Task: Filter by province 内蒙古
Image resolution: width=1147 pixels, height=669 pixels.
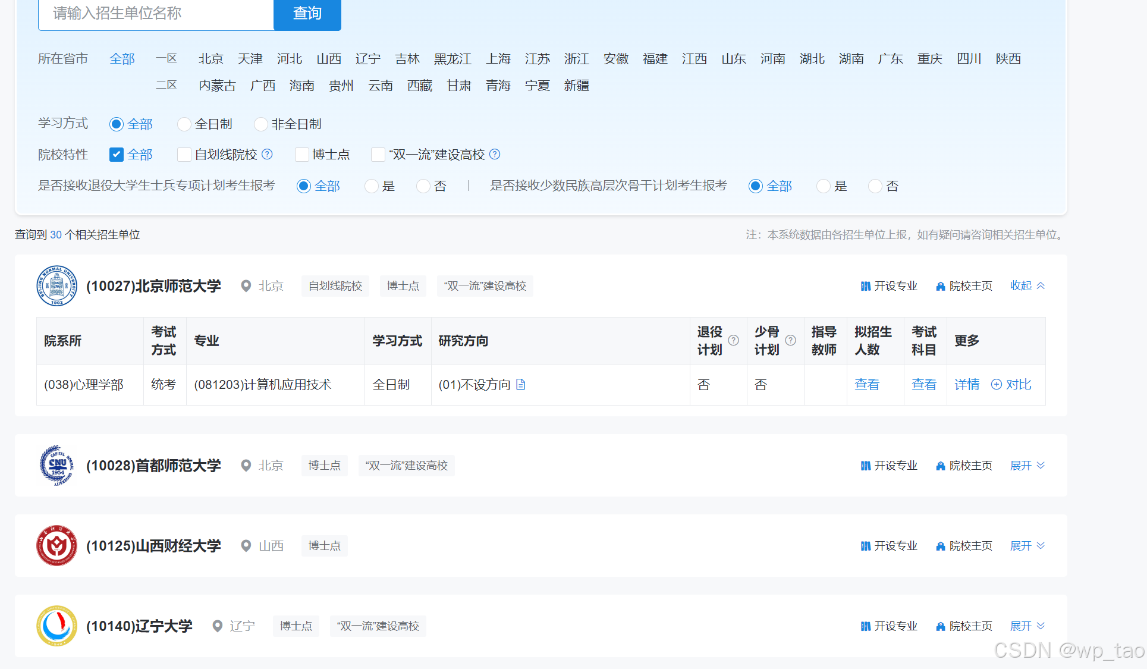Action: pyautogui.click(x=217, y=86)
